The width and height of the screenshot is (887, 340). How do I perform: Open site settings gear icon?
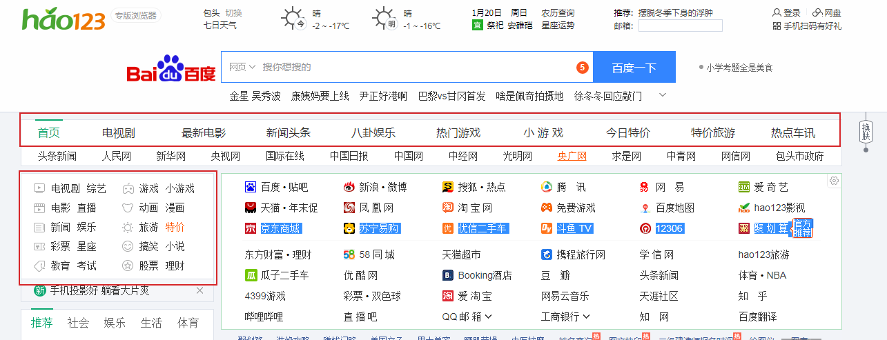834,181
